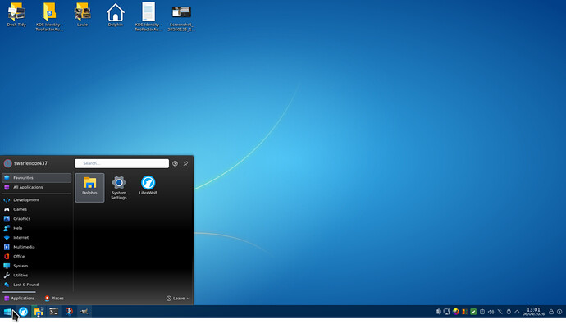Image resolution: width=566 pixels, height=324 pixels.
Task: Open the file manager taskbar icon
Action: click(39, 312)
